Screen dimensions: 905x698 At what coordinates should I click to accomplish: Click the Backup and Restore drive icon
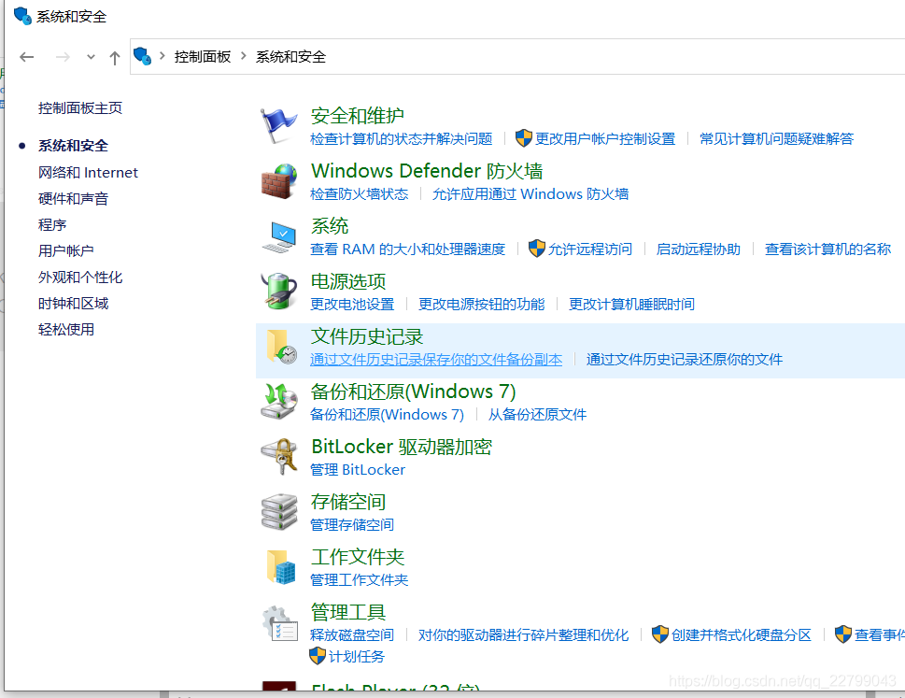[278, 401]
